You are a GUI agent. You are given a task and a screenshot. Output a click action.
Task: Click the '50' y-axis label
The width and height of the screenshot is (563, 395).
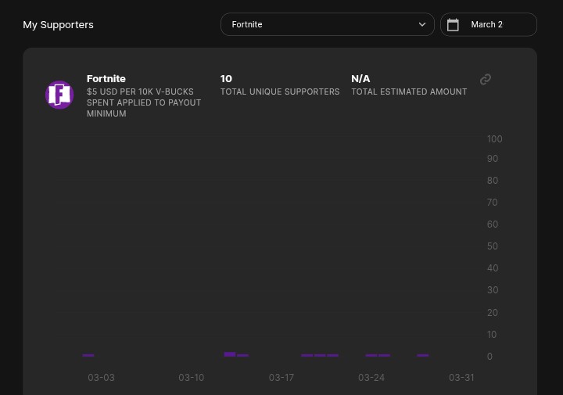(493, 246)
